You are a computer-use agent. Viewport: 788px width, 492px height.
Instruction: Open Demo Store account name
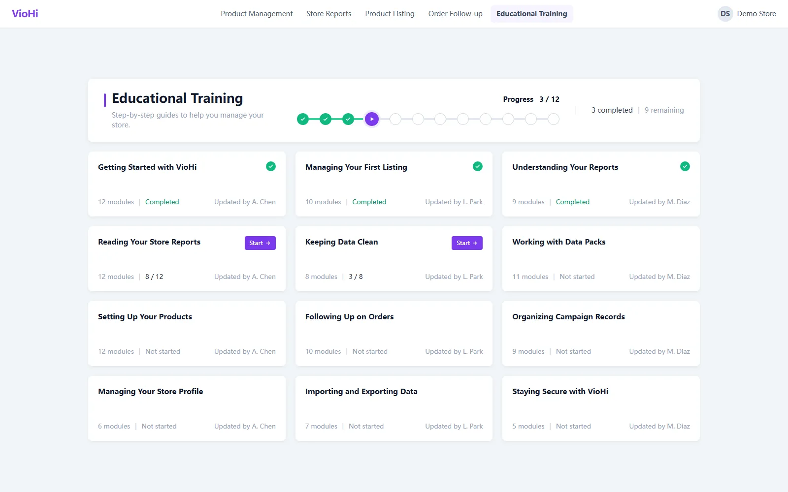756,14
